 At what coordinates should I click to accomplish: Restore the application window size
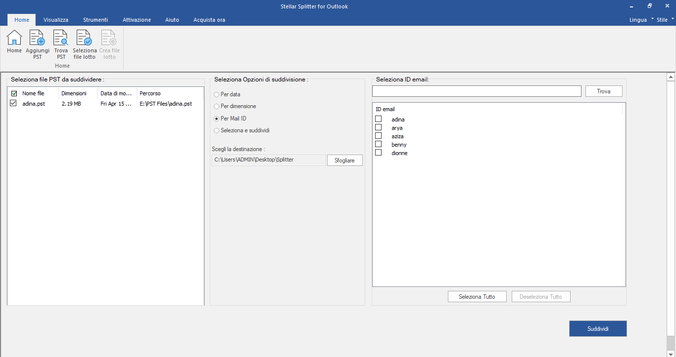tap(650, 6)
